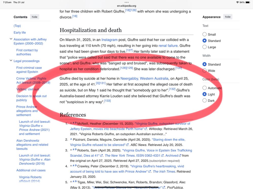
Task: Collapse the Legal proceedings section
Action: (x=11, y=61)
